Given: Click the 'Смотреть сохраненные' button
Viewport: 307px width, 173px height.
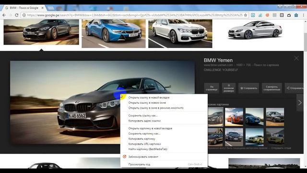Looking at the screenshot, I should pyautogui.click(x=272, y=88).
